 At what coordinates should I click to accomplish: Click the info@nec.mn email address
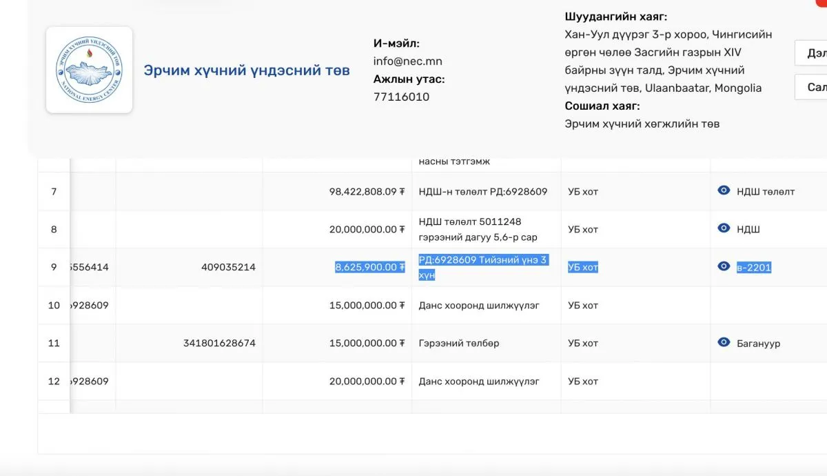point(408,61)
